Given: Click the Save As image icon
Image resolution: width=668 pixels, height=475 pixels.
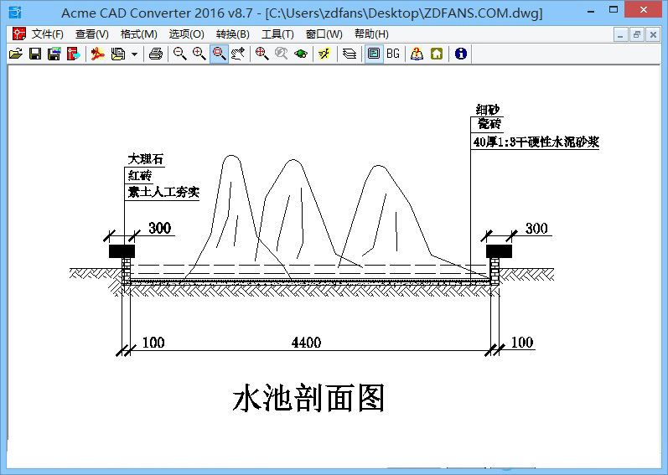Looking at the screenshot, I should (54, 54).
